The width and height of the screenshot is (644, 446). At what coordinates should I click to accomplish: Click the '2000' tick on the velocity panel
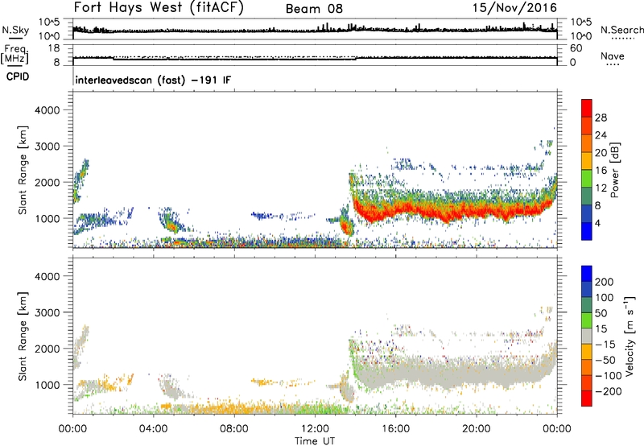(x=47, y=349)
